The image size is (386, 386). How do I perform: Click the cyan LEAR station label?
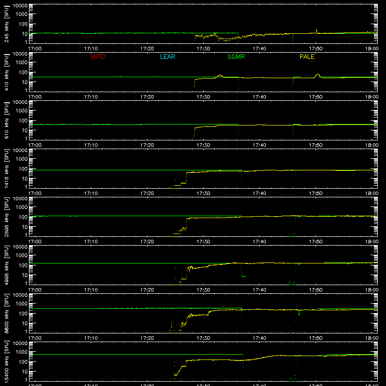(167, 56)
